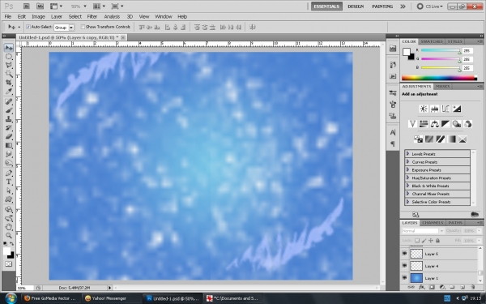
Task: Select the Elliptical Marquee tool
Action: 9,57
